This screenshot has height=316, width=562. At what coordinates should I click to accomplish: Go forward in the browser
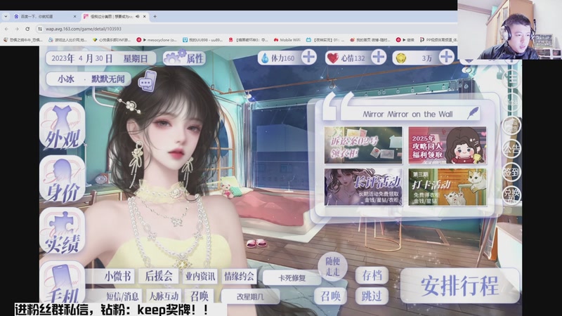point(17,29)
